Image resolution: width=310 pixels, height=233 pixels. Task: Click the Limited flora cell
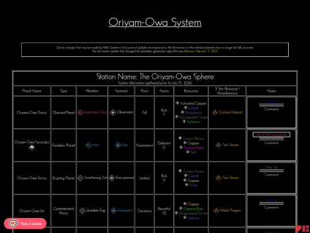coord(145,178)
